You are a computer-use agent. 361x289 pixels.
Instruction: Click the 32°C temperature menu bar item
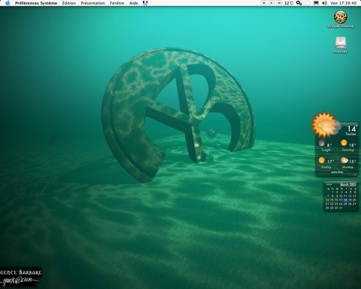(289, 3)
